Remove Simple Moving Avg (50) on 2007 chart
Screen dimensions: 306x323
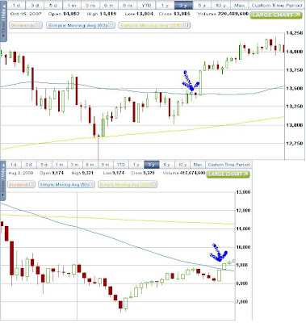[x=111, y=25]
